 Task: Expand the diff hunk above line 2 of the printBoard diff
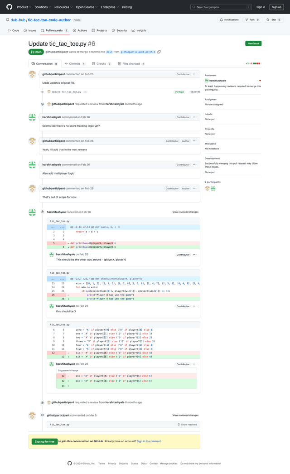click(x=57, y=227)
